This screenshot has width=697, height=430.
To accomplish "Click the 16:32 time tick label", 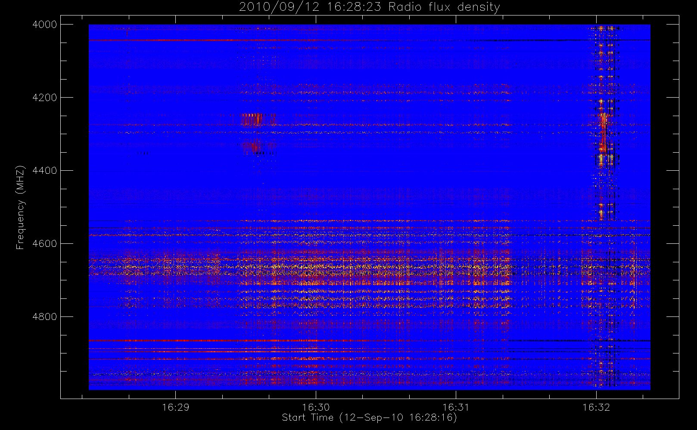I will [x=596, y=407].
